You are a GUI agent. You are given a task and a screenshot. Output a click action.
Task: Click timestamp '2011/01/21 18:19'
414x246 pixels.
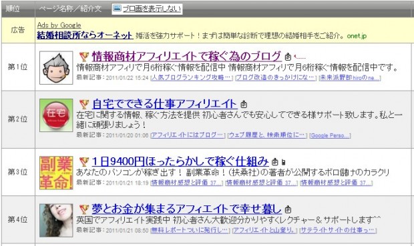[x=128, y=183]
